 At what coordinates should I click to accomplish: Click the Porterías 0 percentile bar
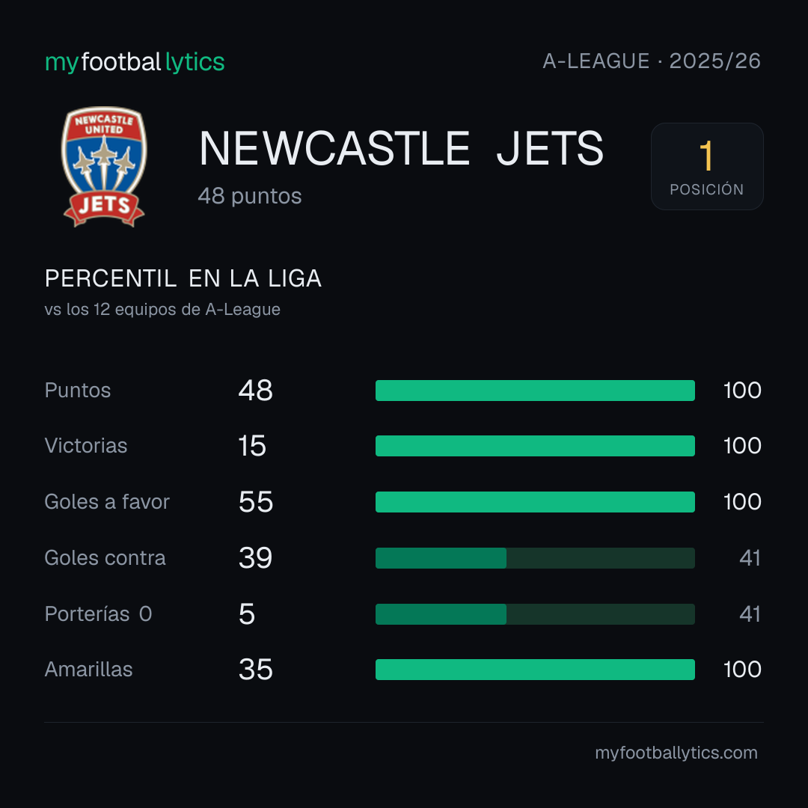click(535, 614)
